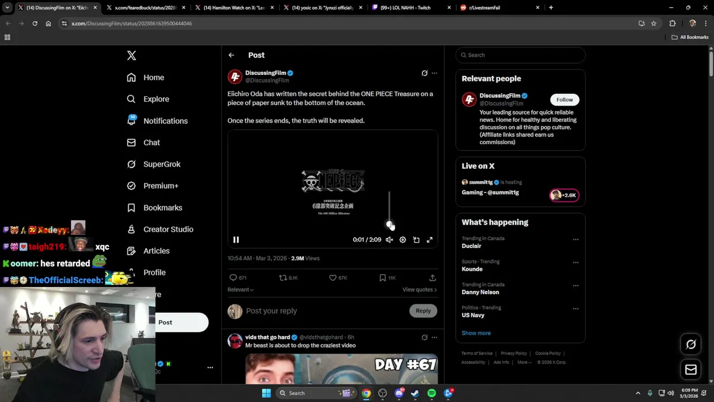Open more options for Kounde trend

(x=576, y=262)
